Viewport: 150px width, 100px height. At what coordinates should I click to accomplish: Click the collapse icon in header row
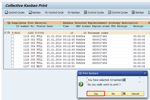[x=9, y=23]
